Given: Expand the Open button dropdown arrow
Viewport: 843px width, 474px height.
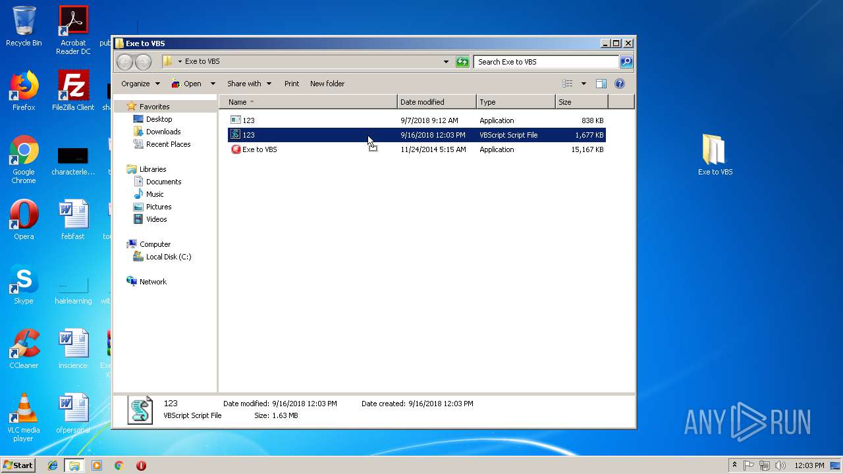Looking at the screenshot, I should tap(213, 84).
